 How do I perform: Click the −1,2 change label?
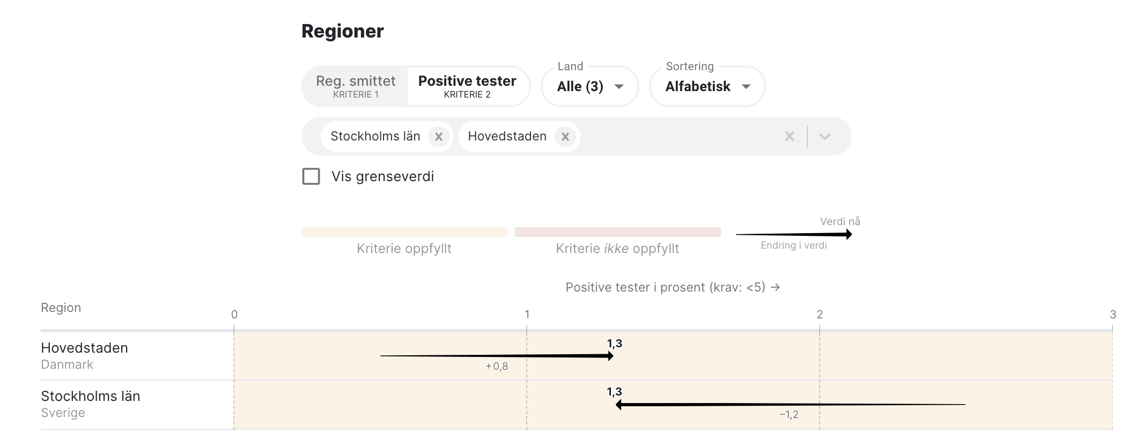click(789, 414)
